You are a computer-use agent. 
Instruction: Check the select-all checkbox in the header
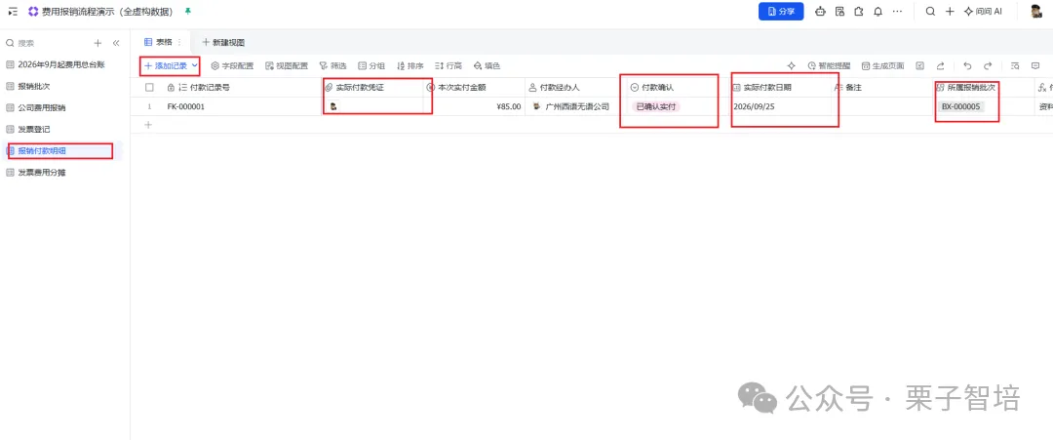click(x=149, y=88)
